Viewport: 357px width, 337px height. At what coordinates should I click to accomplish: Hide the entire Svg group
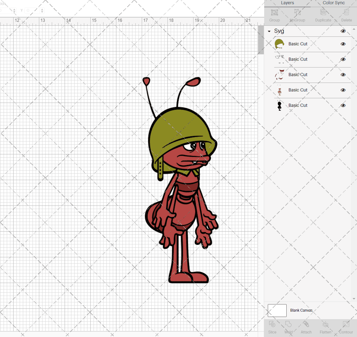point(343,31)
